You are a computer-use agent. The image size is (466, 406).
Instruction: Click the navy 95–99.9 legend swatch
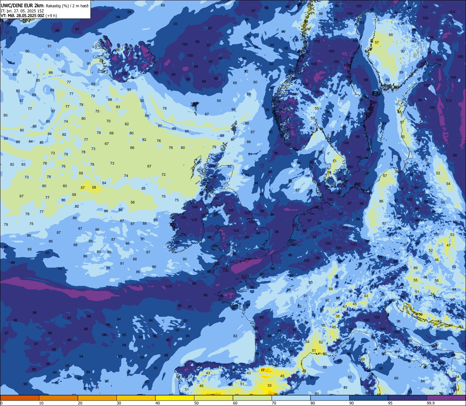[407, 398]
